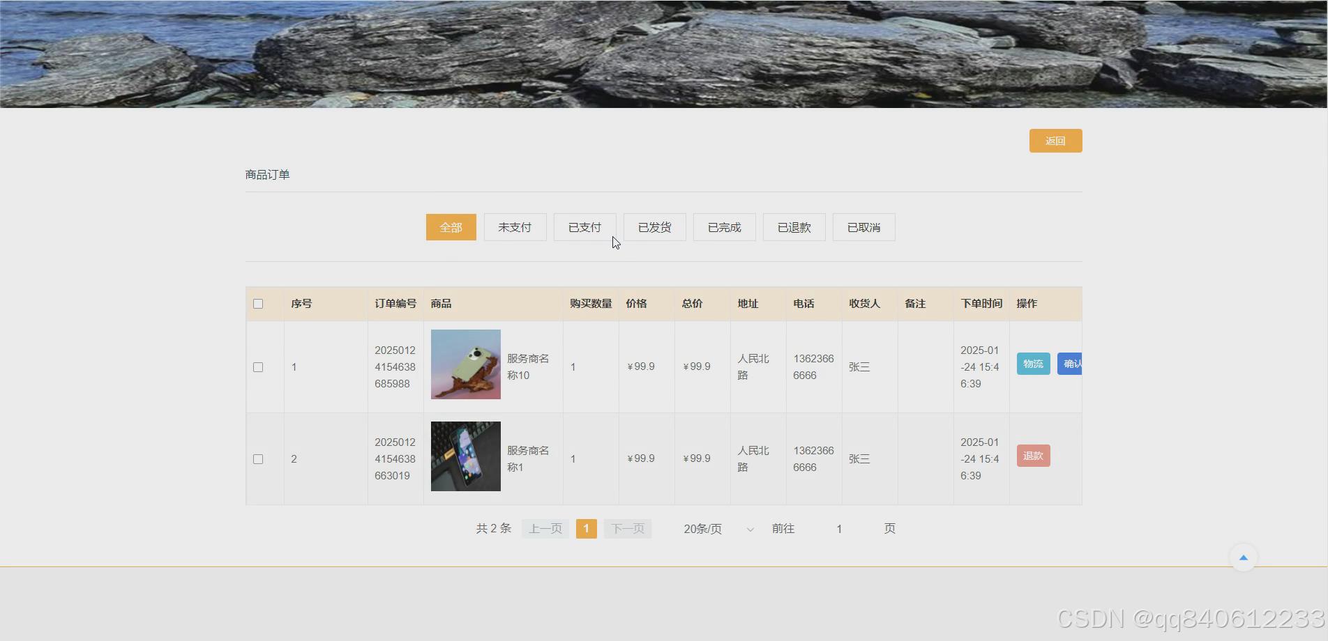The width and height of the screenshot is (1328, 641).
Task: Click the 下一页 (Next page) control
Action: pos(626,528)
